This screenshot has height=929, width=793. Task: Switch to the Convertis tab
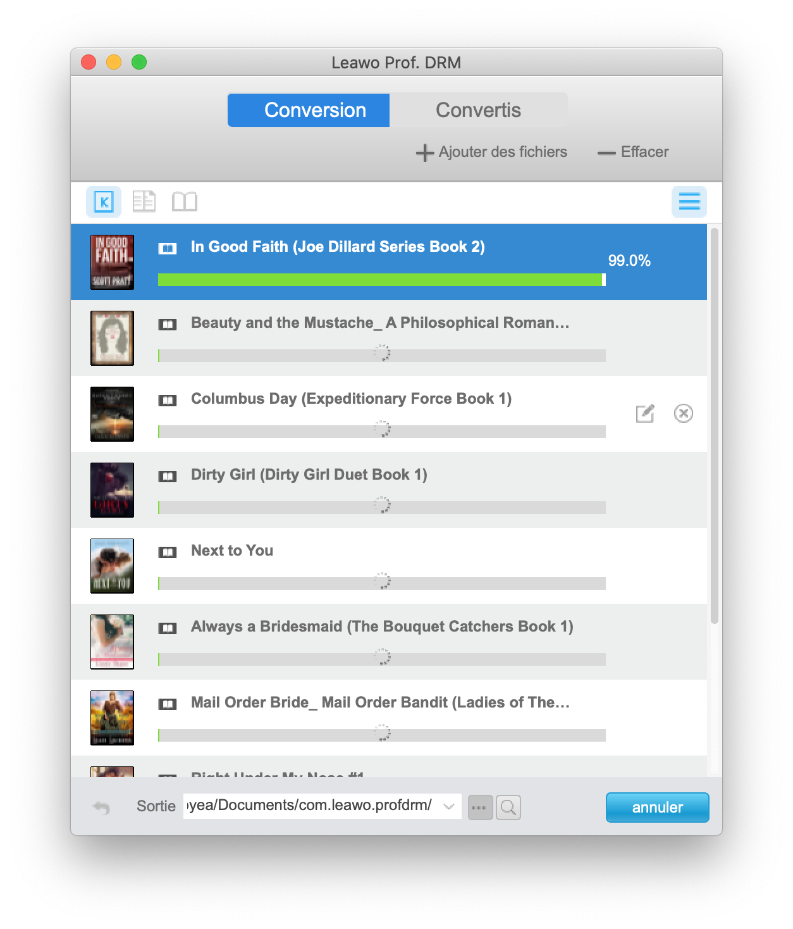(x=478, y=110)
